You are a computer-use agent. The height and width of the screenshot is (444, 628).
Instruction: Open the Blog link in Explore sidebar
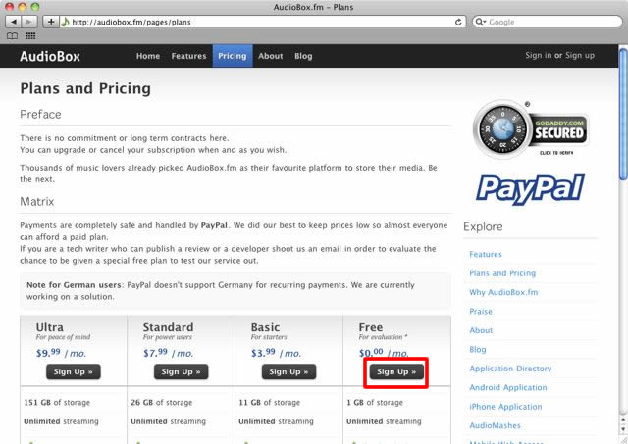[478, 350]
